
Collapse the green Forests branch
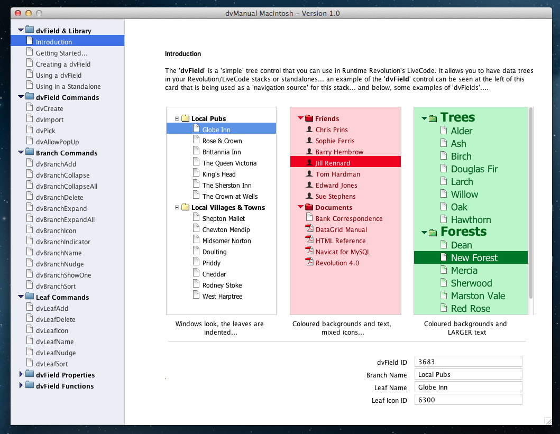pos(424,232)
